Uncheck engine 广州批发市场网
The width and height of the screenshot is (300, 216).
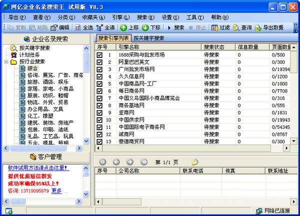99,69
